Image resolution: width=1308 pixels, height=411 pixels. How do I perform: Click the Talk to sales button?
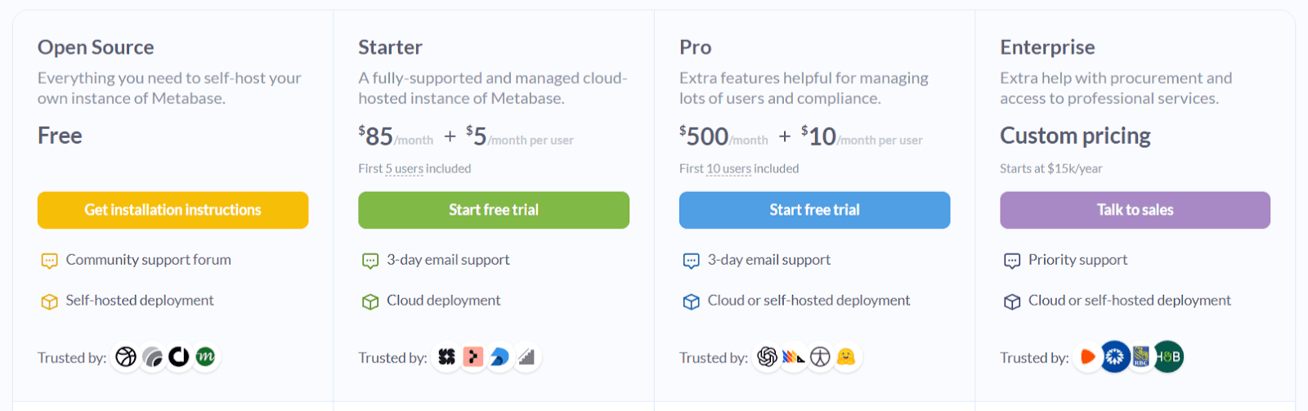(1135, 210)
